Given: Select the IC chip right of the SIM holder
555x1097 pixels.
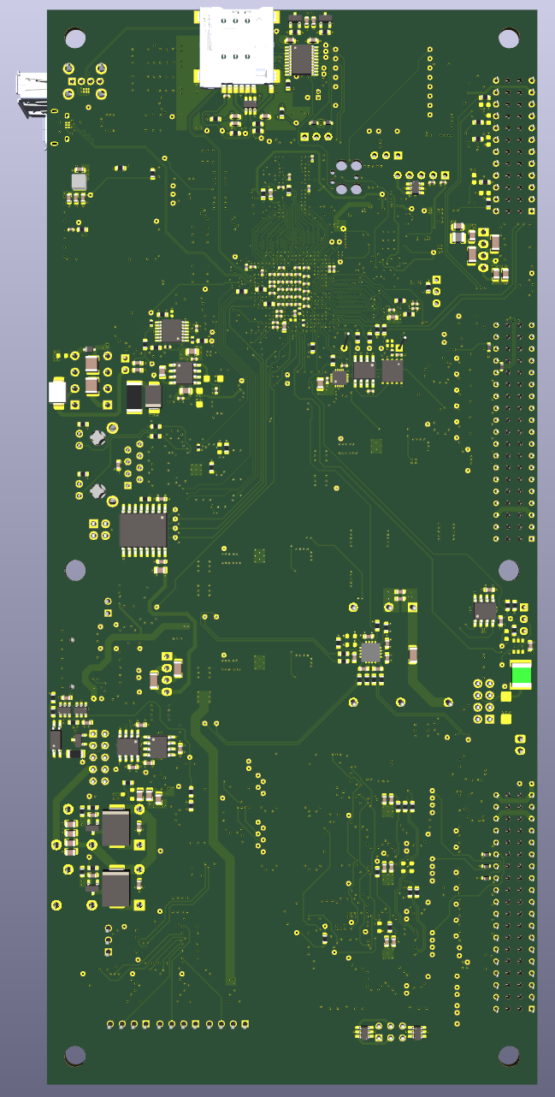Looking at the screenshot, I should [303, 59].
